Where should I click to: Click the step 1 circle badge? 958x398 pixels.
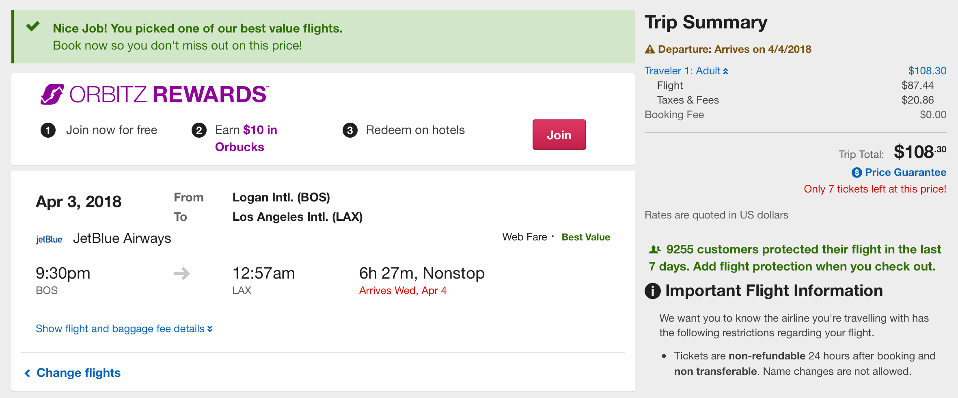48,130
